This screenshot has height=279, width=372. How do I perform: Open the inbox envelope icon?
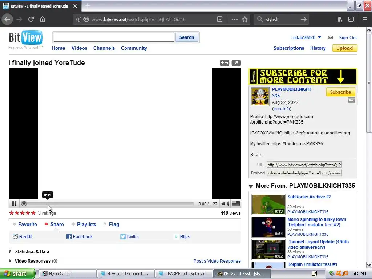pos(330,37)
